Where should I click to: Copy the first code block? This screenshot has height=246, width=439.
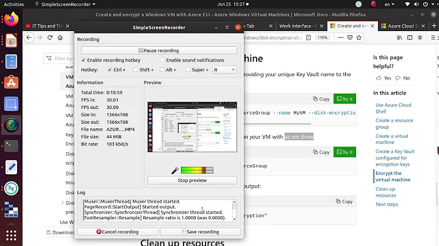pos(321,99)
